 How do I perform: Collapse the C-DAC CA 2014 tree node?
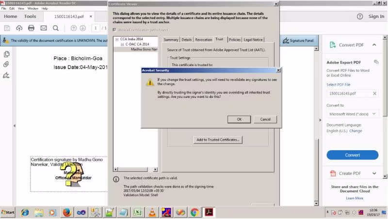122,45
